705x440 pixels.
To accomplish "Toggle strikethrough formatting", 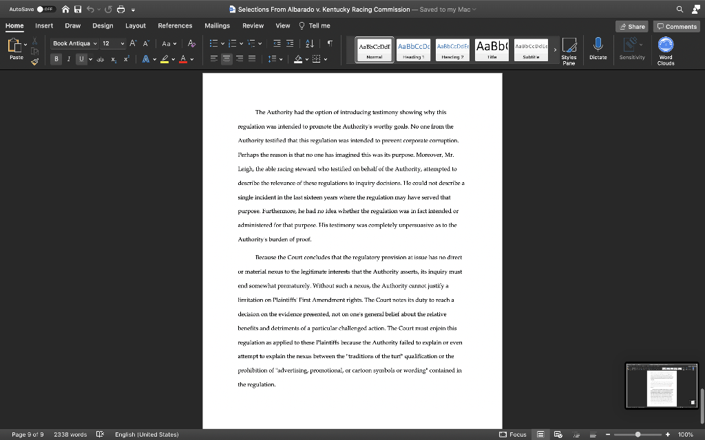I will (101, 59).
